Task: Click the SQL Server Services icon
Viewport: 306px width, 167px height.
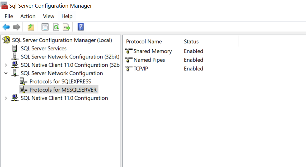Action: point(15,48)
